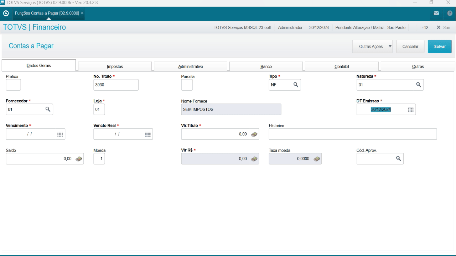Focus the Loja input field
Screen dimensions: 456x256
[99, 109]
